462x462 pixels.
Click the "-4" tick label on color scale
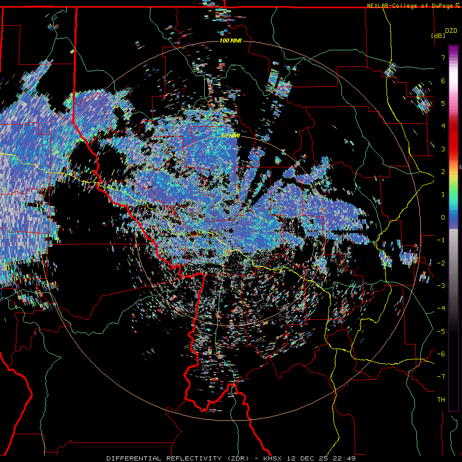pyautogui.click(x=441, y=309)
